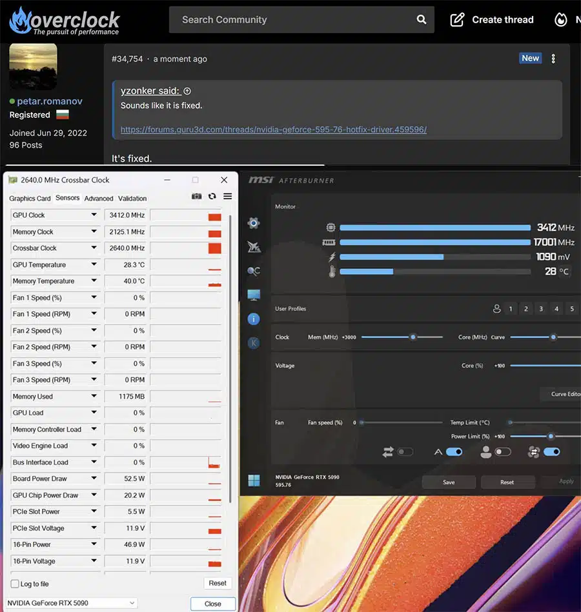Turn off the fan sync toggle switch
The width and height of the screenshot is (581, 612).
(552, 452)
